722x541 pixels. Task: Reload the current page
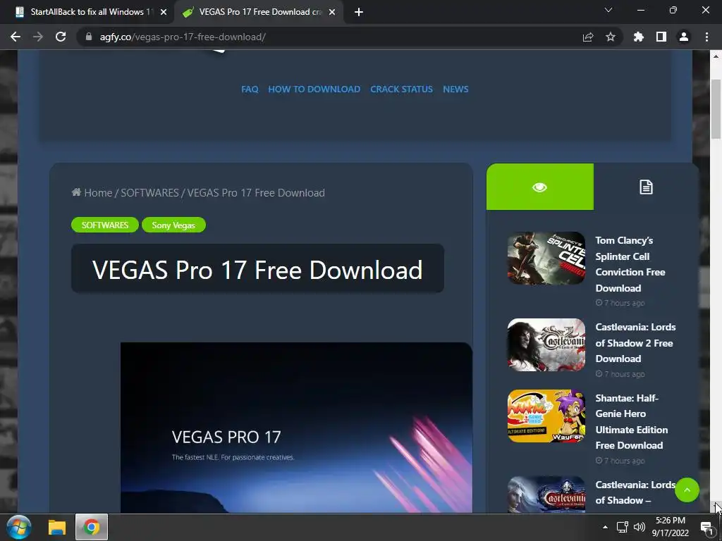point(61,37)
